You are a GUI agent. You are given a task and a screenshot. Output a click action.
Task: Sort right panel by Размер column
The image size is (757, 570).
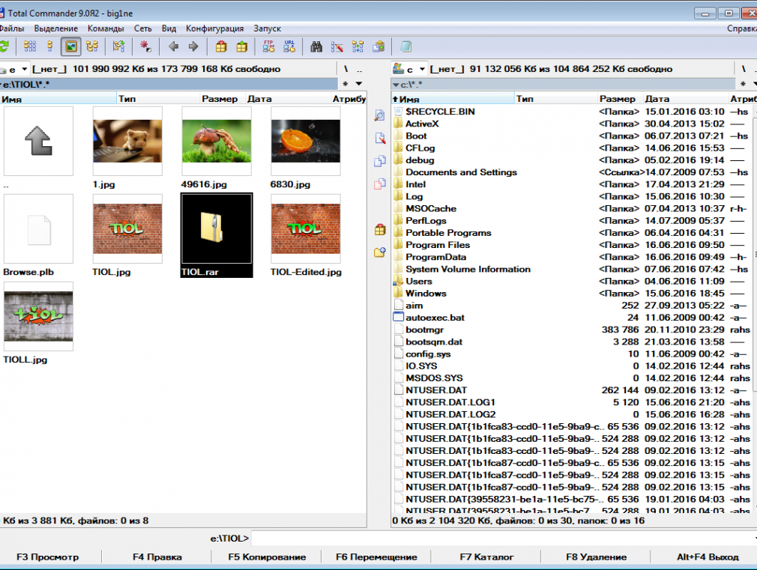pyautogui.click(x=620, y=98)
